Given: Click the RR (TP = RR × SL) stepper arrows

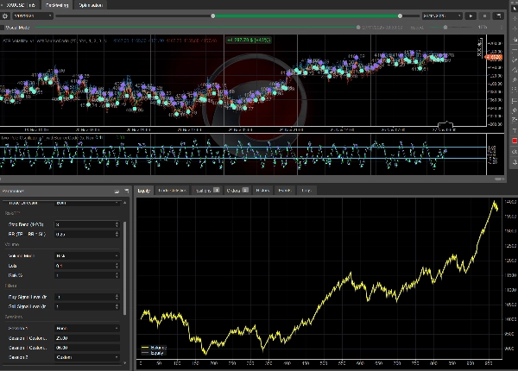Looking at the screenshot, I should pos(117,234).
